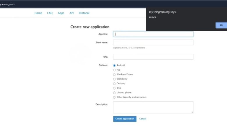Choose Ubuntu phone as platform
The height and width of the screenshot is (137, 227).
[x=114, y=93]
